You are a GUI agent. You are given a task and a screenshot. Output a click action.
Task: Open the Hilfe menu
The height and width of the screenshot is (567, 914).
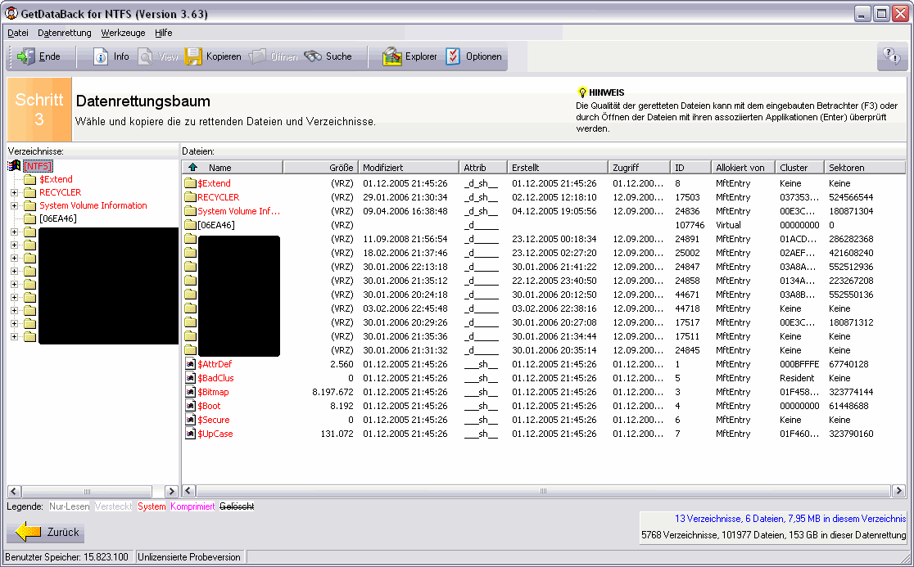[163, 33]
